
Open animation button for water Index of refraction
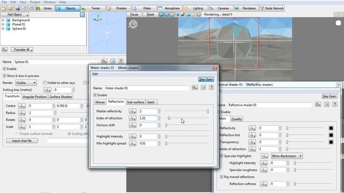pos(133,118)
